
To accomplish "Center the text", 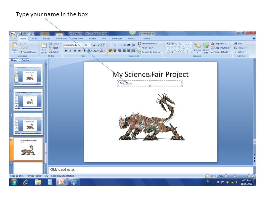I will [x=115, y=51].
